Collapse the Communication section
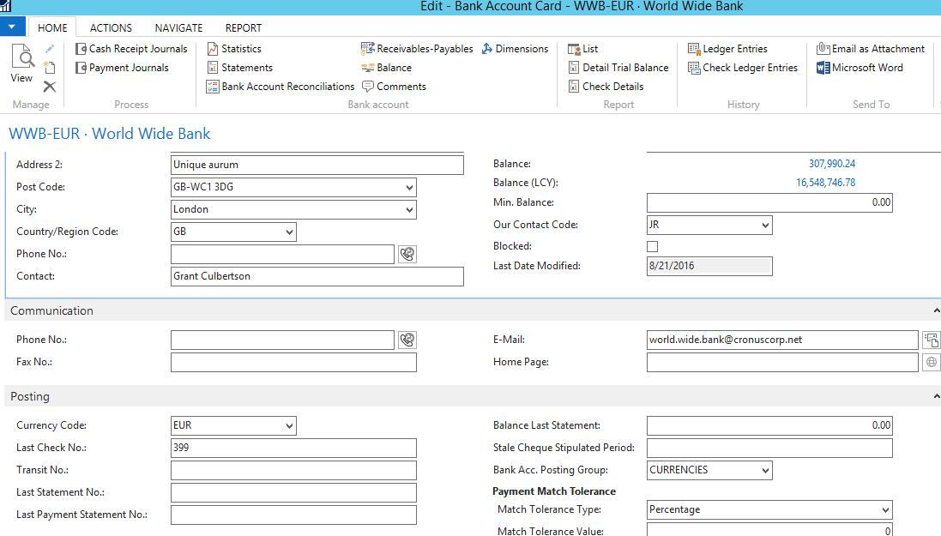The width and height of the screenshot is (941, 536). pos(936,311)
